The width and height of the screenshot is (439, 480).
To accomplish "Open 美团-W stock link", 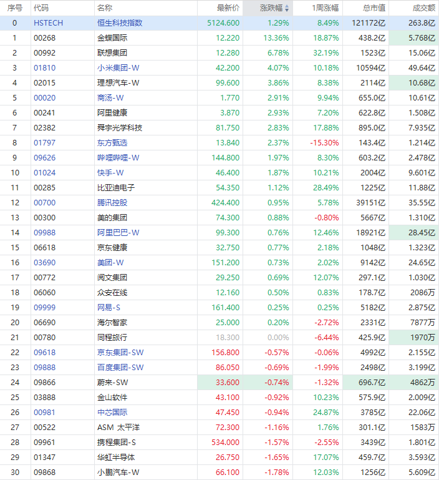I will point(110,263).
